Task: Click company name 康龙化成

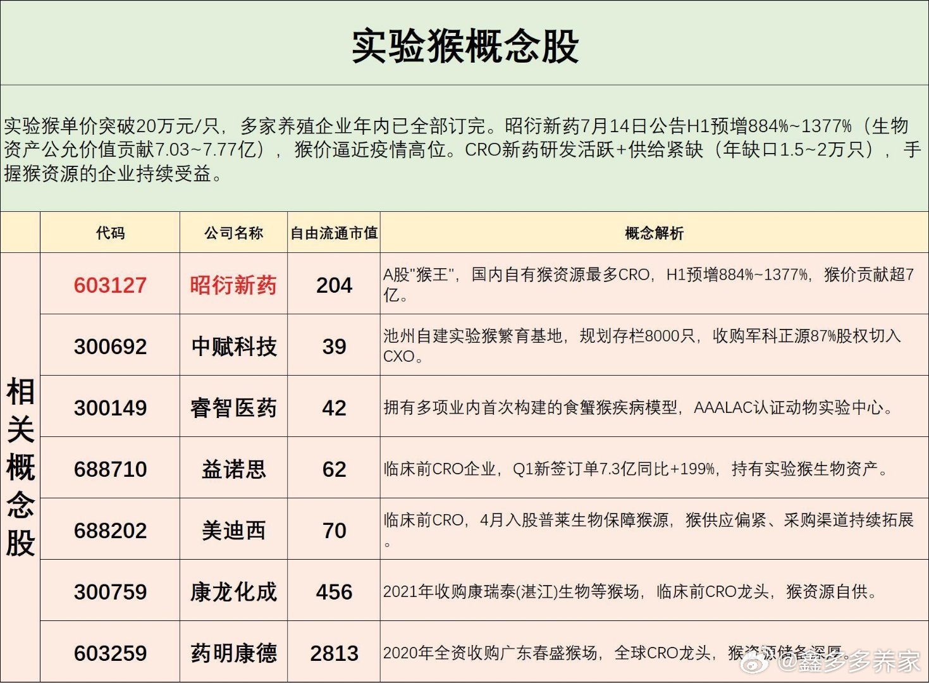Action: [233, 592]
